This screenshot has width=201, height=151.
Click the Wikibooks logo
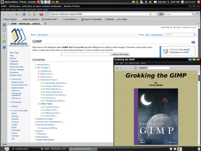coord(19,37)
